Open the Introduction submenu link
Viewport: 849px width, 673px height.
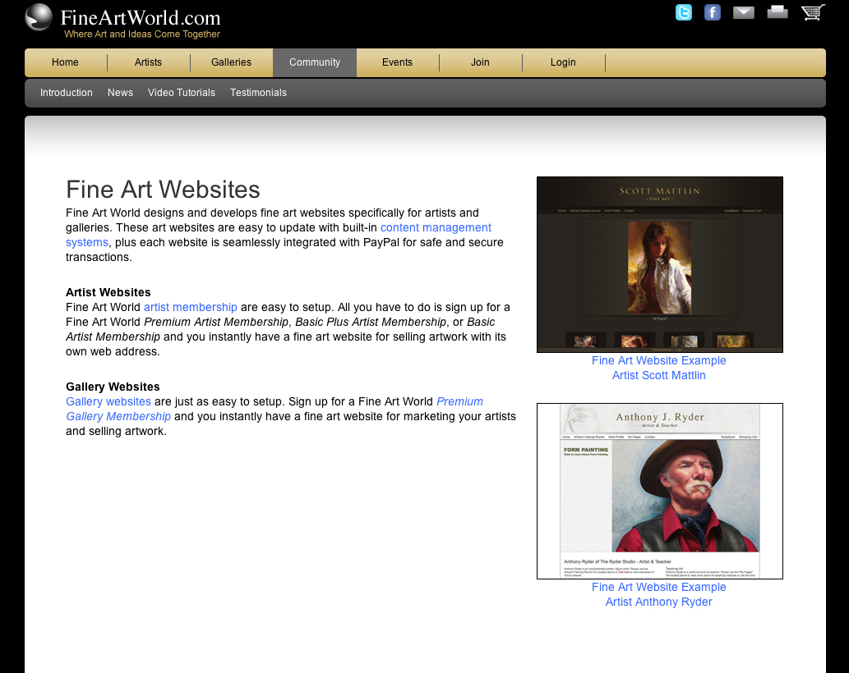click(66, 93)
